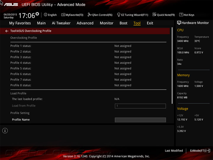Click the 'Load from Profile' label
This screenshot has height=160, width=213.
click(x=24, y=105)
